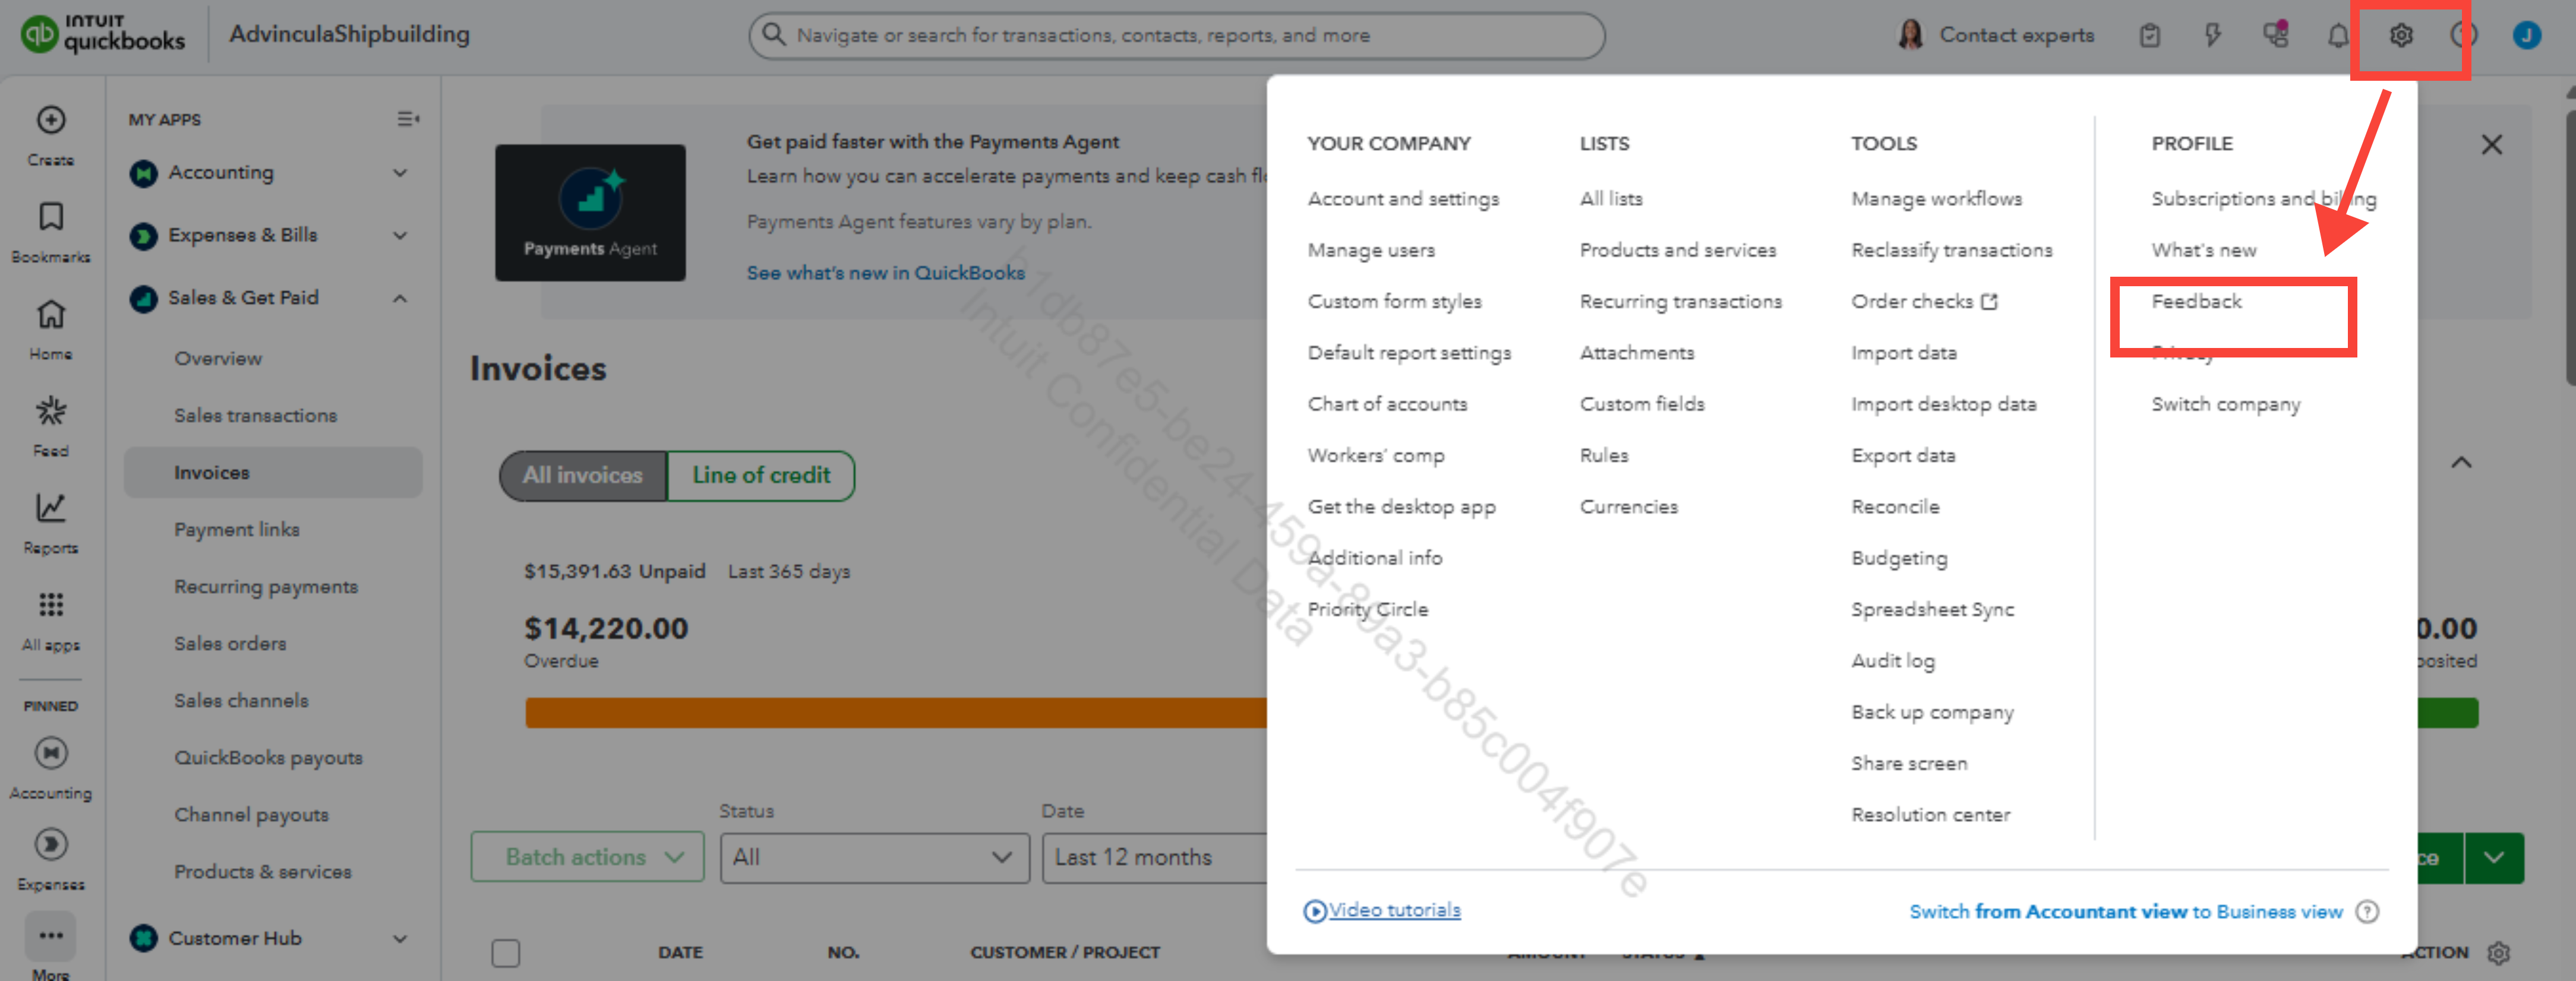Go to Home icon
This screenshot has height=981, width=2576.
(x=51, y=314)
